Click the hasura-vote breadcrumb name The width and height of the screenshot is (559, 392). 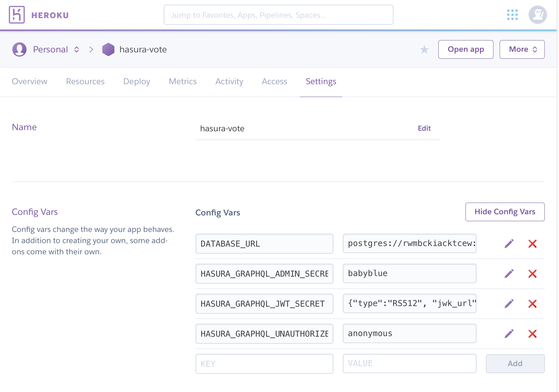coord(143,49)
